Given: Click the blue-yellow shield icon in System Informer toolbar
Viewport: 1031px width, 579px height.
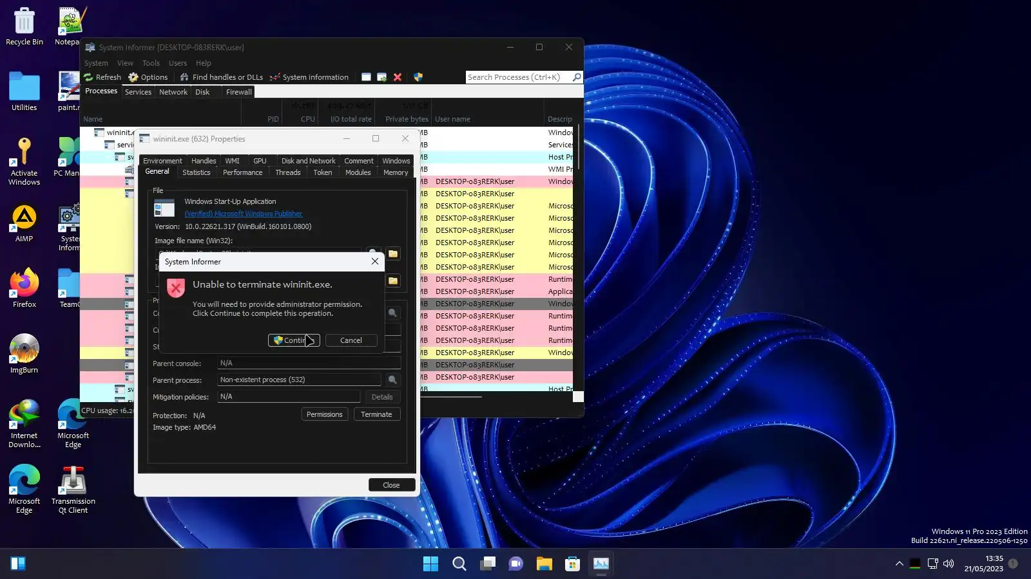Looking at the screenshot, I should (418, 77).
